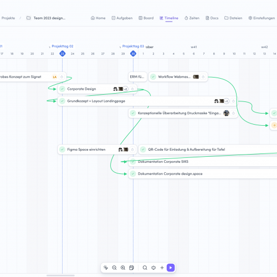Add a new item with plus icon
The height and width of the screenshot is (277, 277).
click(x=162, y=268)
